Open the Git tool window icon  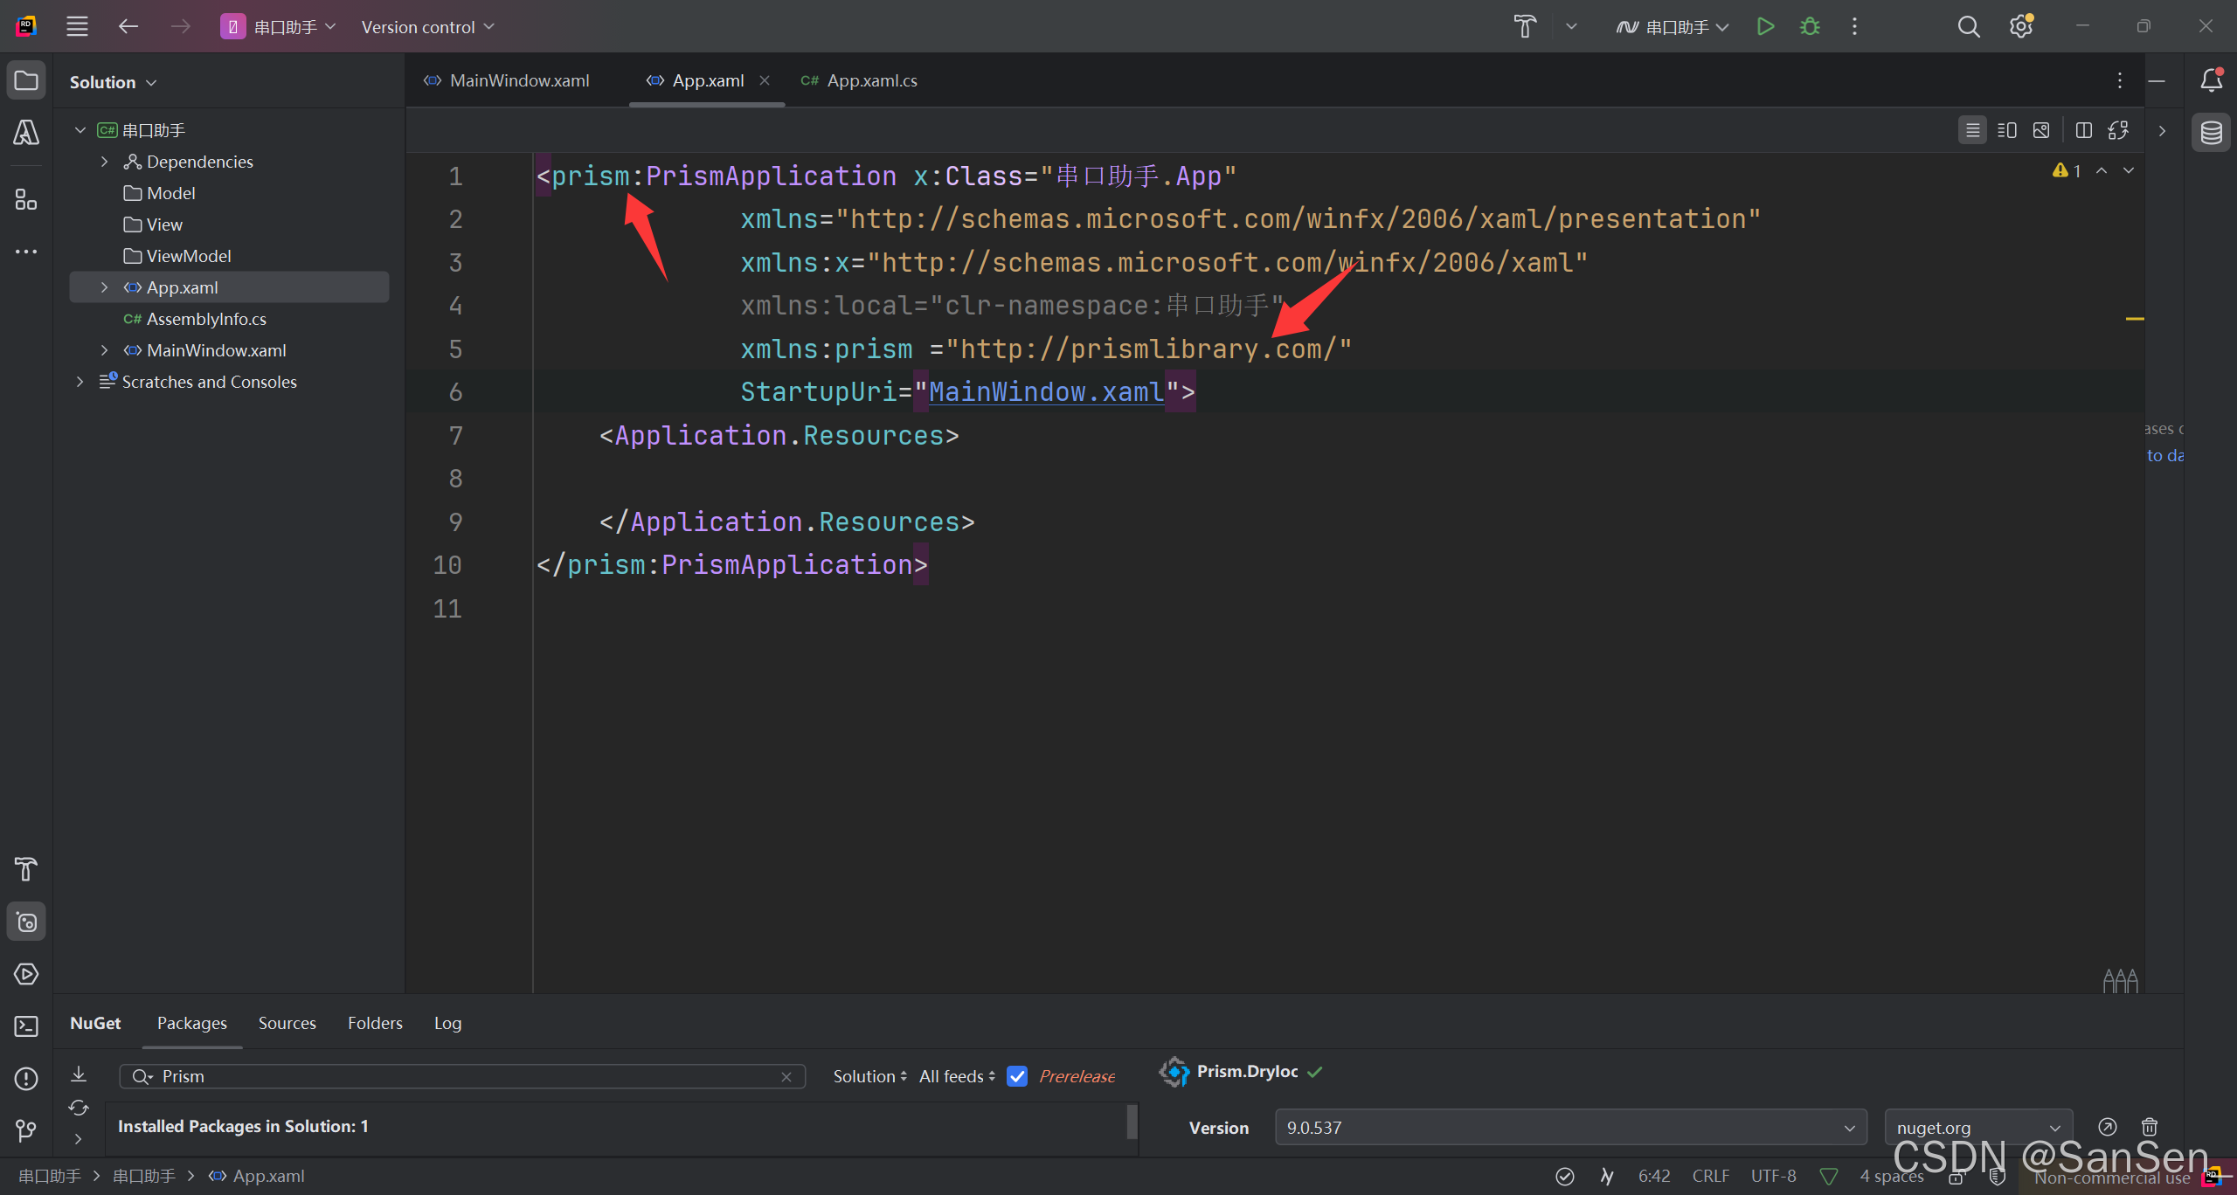(26, 1131)
